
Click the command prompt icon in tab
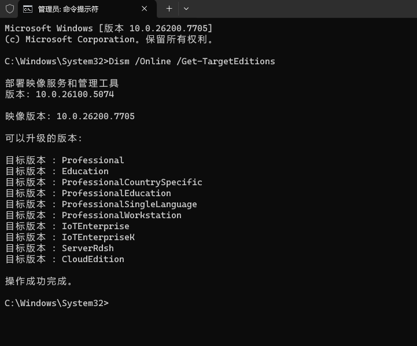(27, 9)
